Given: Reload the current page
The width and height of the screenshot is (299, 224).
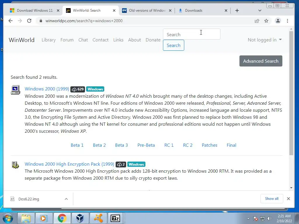Looking at the screenshot, I should 29,21.
